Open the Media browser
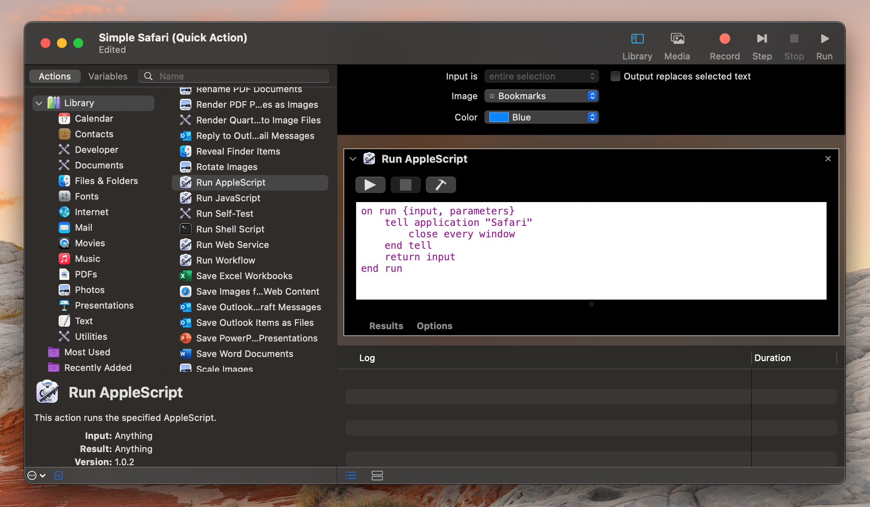This screenshot has height=507, width=870. (677, 39)
